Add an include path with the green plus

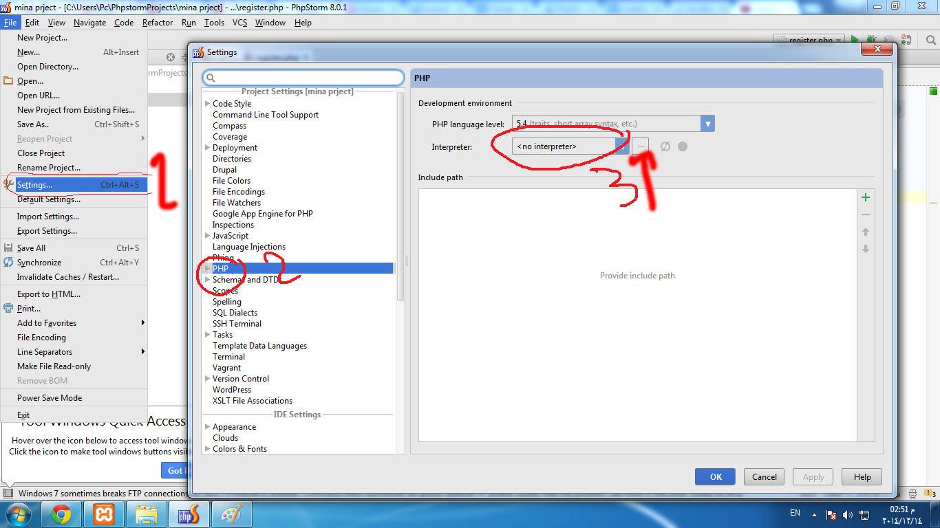(x=866, y=197)
